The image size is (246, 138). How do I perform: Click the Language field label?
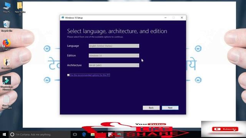73,46
